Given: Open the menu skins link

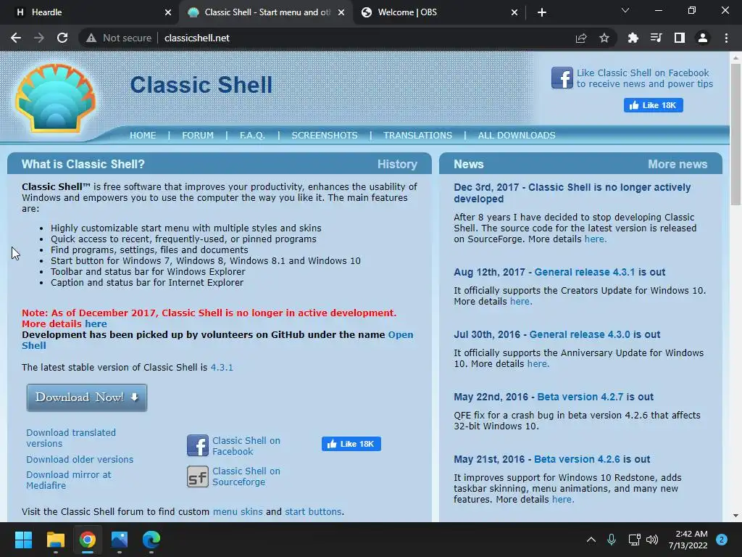Looking at the screenshot, I should 238,512.
